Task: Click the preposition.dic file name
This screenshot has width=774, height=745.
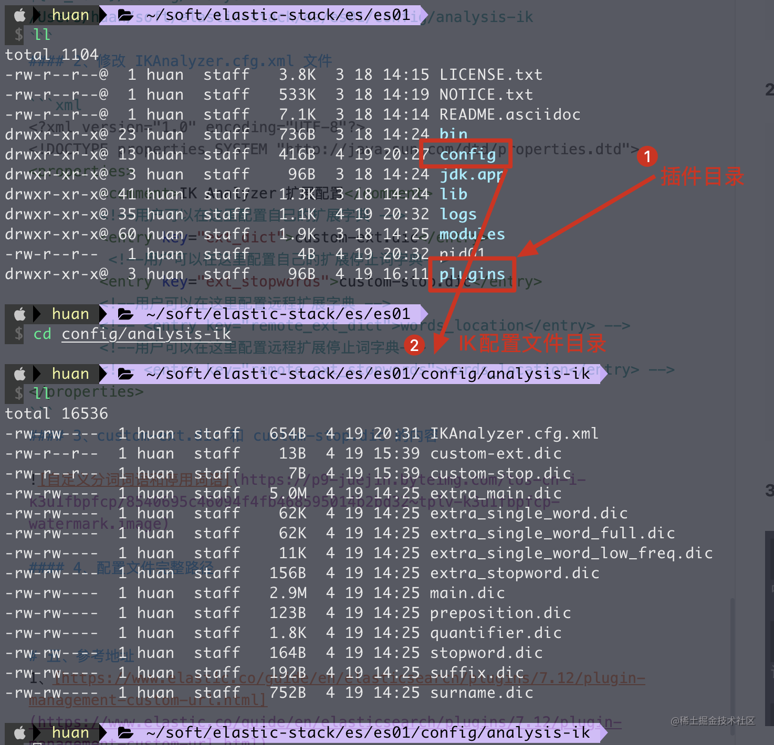Action: point(500,613)
